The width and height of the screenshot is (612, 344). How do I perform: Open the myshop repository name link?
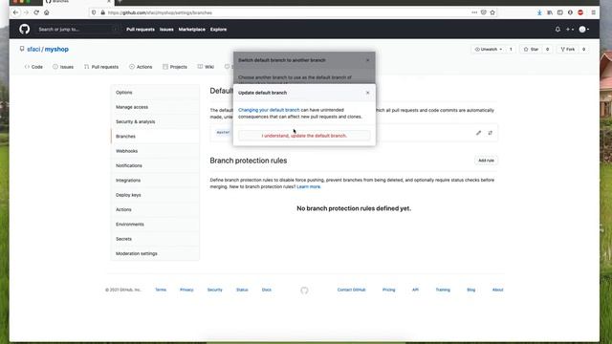coord(56,50)
